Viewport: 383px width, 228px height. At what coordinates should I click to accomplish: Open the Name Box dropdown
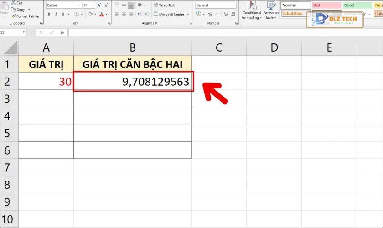click(x=24, y=32)
